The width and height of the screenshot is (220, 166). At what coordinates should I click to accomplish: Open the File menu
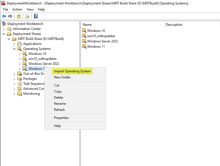point(6,9)
